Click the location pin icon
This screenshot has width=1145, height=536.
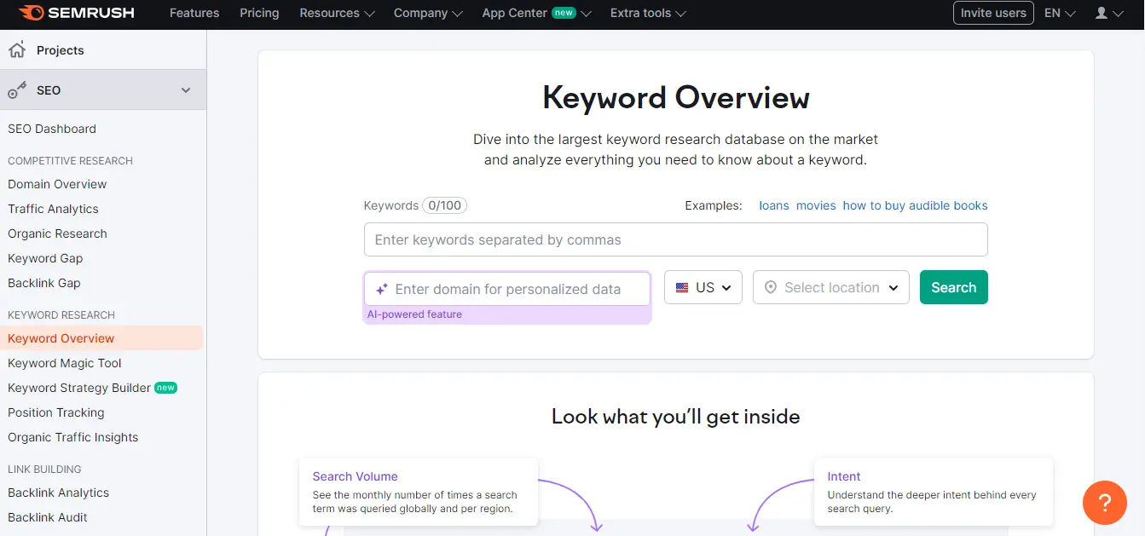771,288
